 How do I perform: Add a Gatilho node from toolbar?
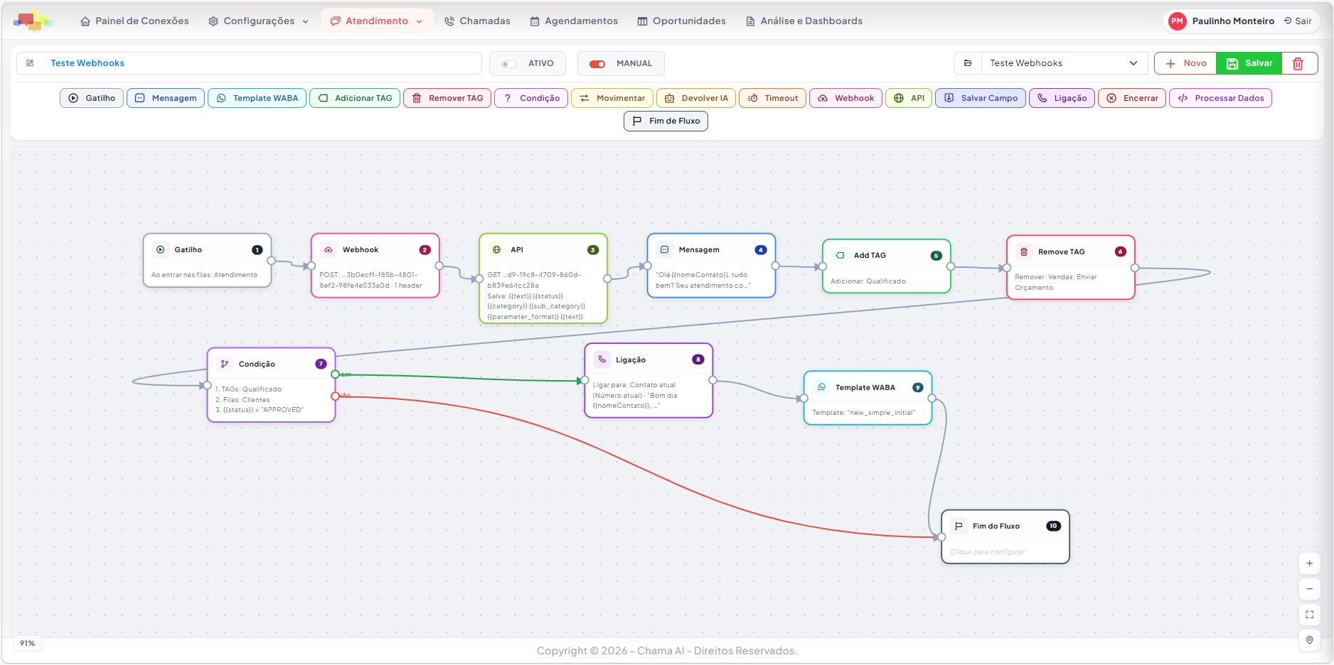click(x=92, y=98)
